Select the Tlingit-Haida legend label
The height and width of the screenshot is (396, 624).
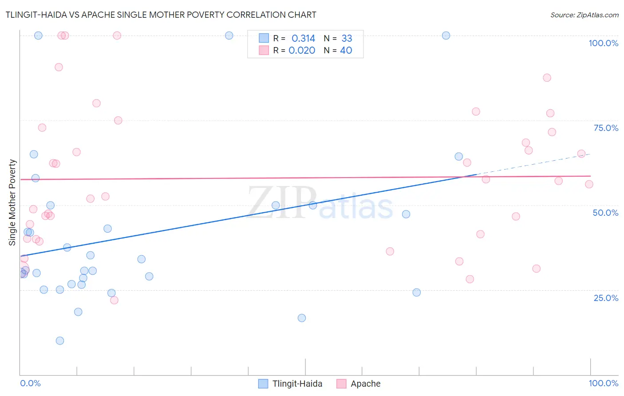click(x=297, y=384)
